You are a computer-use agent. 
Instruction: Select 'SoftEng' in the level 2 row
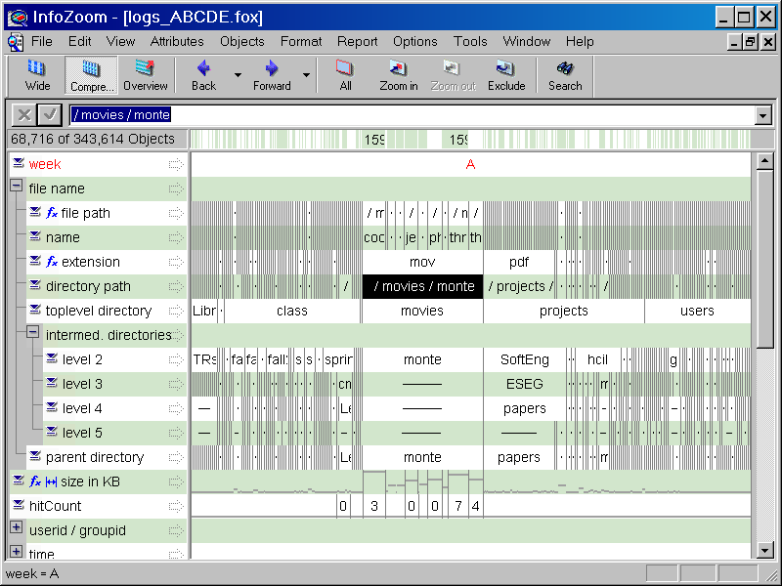coord(525,359)
